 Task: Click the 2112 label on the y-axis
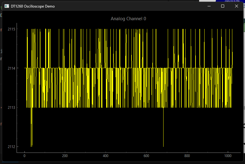(x=11, y=147)
